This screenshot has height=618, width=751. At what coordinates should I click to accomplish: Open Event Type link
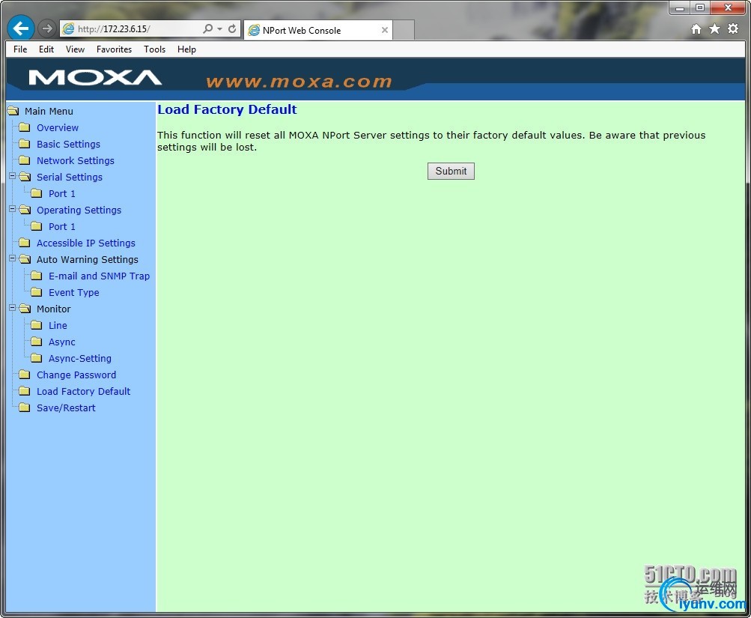pyautogui.click(x=74, y=293)
